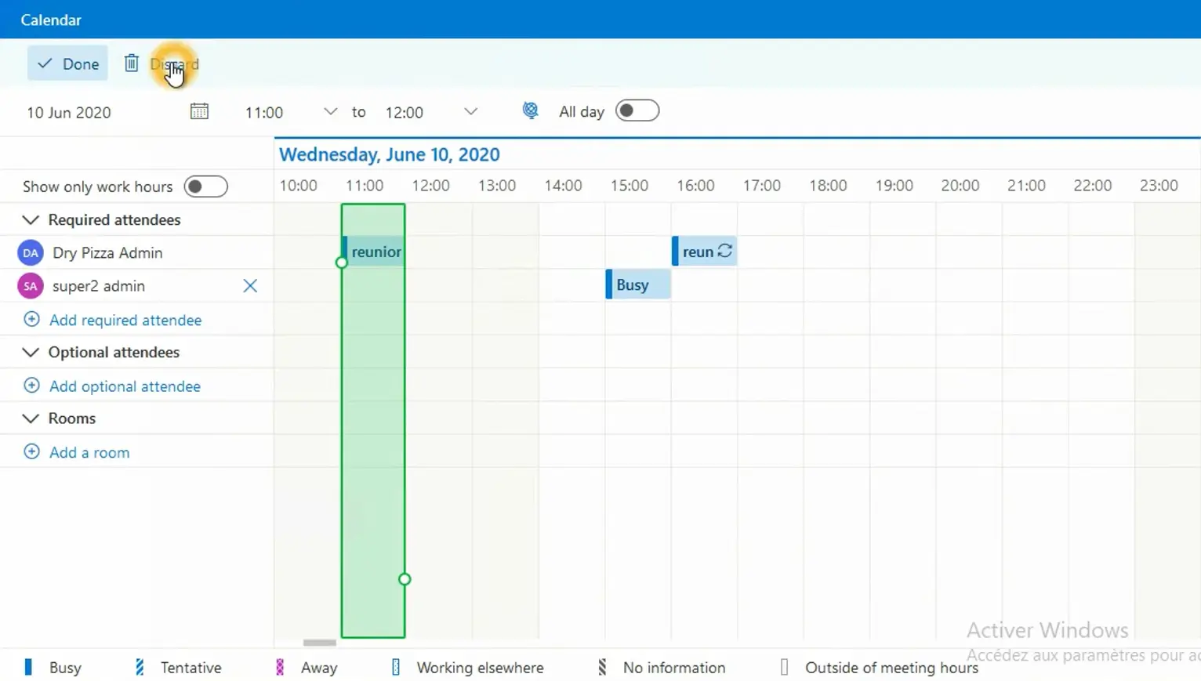Click the recurrence icon on the reun event
This screenshot has width=1201, height=681.
[723, 251]
